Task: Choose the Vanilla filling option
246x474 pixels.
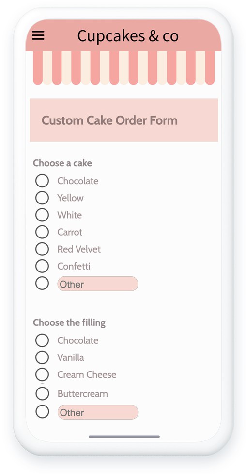Action: coord(42,357)
